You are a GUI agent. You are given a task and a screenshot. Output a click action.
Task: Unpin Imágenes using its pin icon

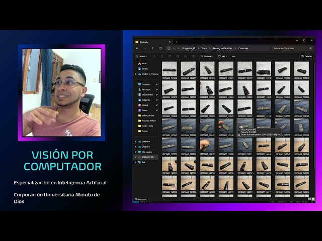click(156, 100)
